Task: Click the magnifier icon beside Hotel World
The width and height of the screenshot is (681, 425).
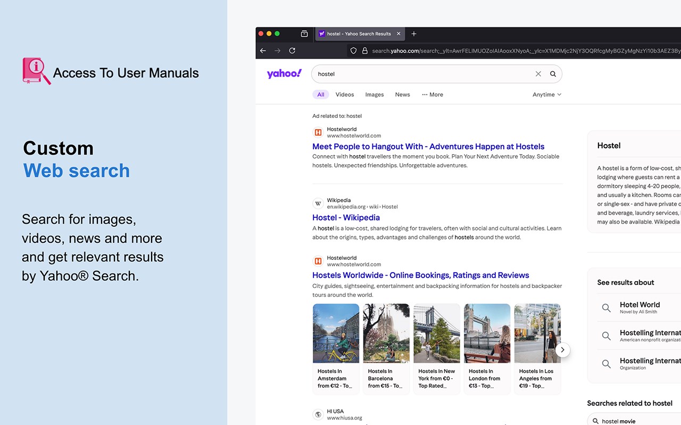Action: pyautogui.click(x=606, y=308)
